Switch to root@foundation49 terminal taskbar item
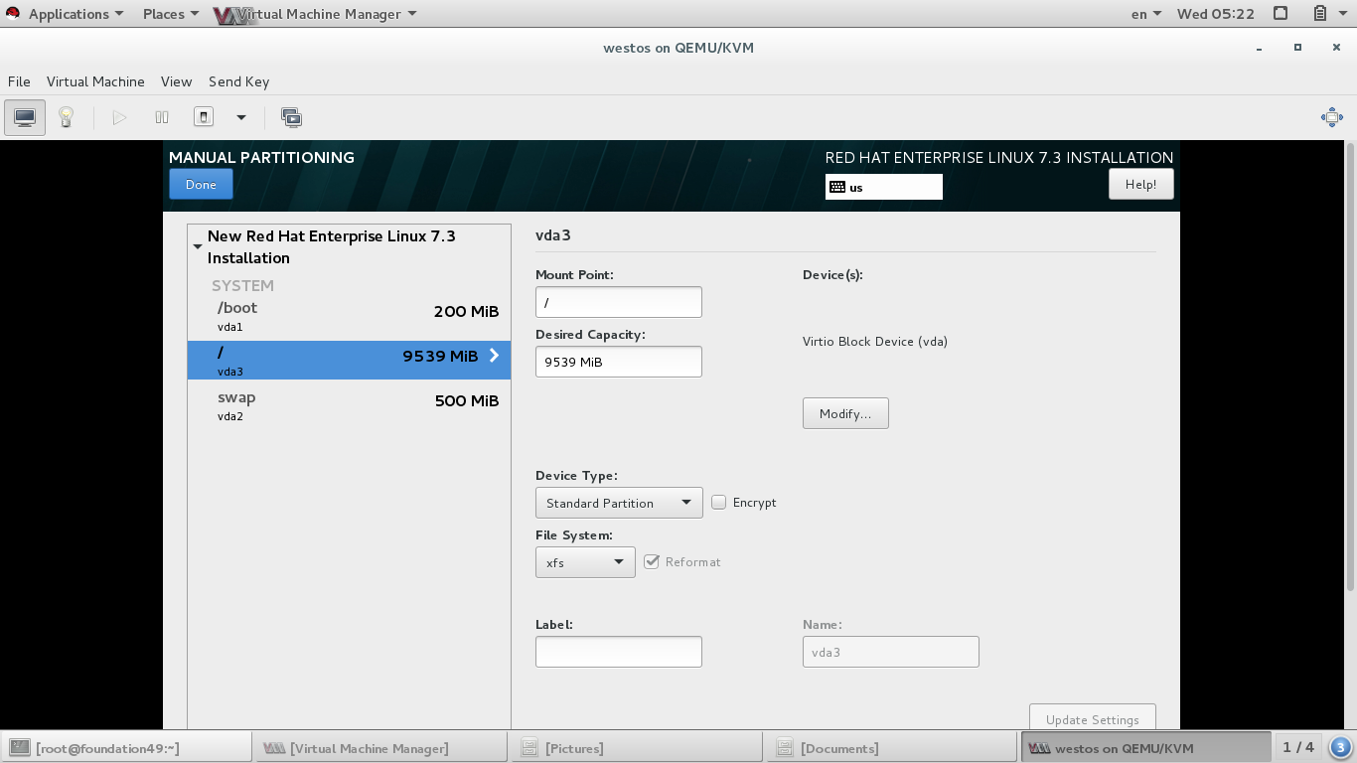This screenshot has height=763, width=1357. coord(127,747)
